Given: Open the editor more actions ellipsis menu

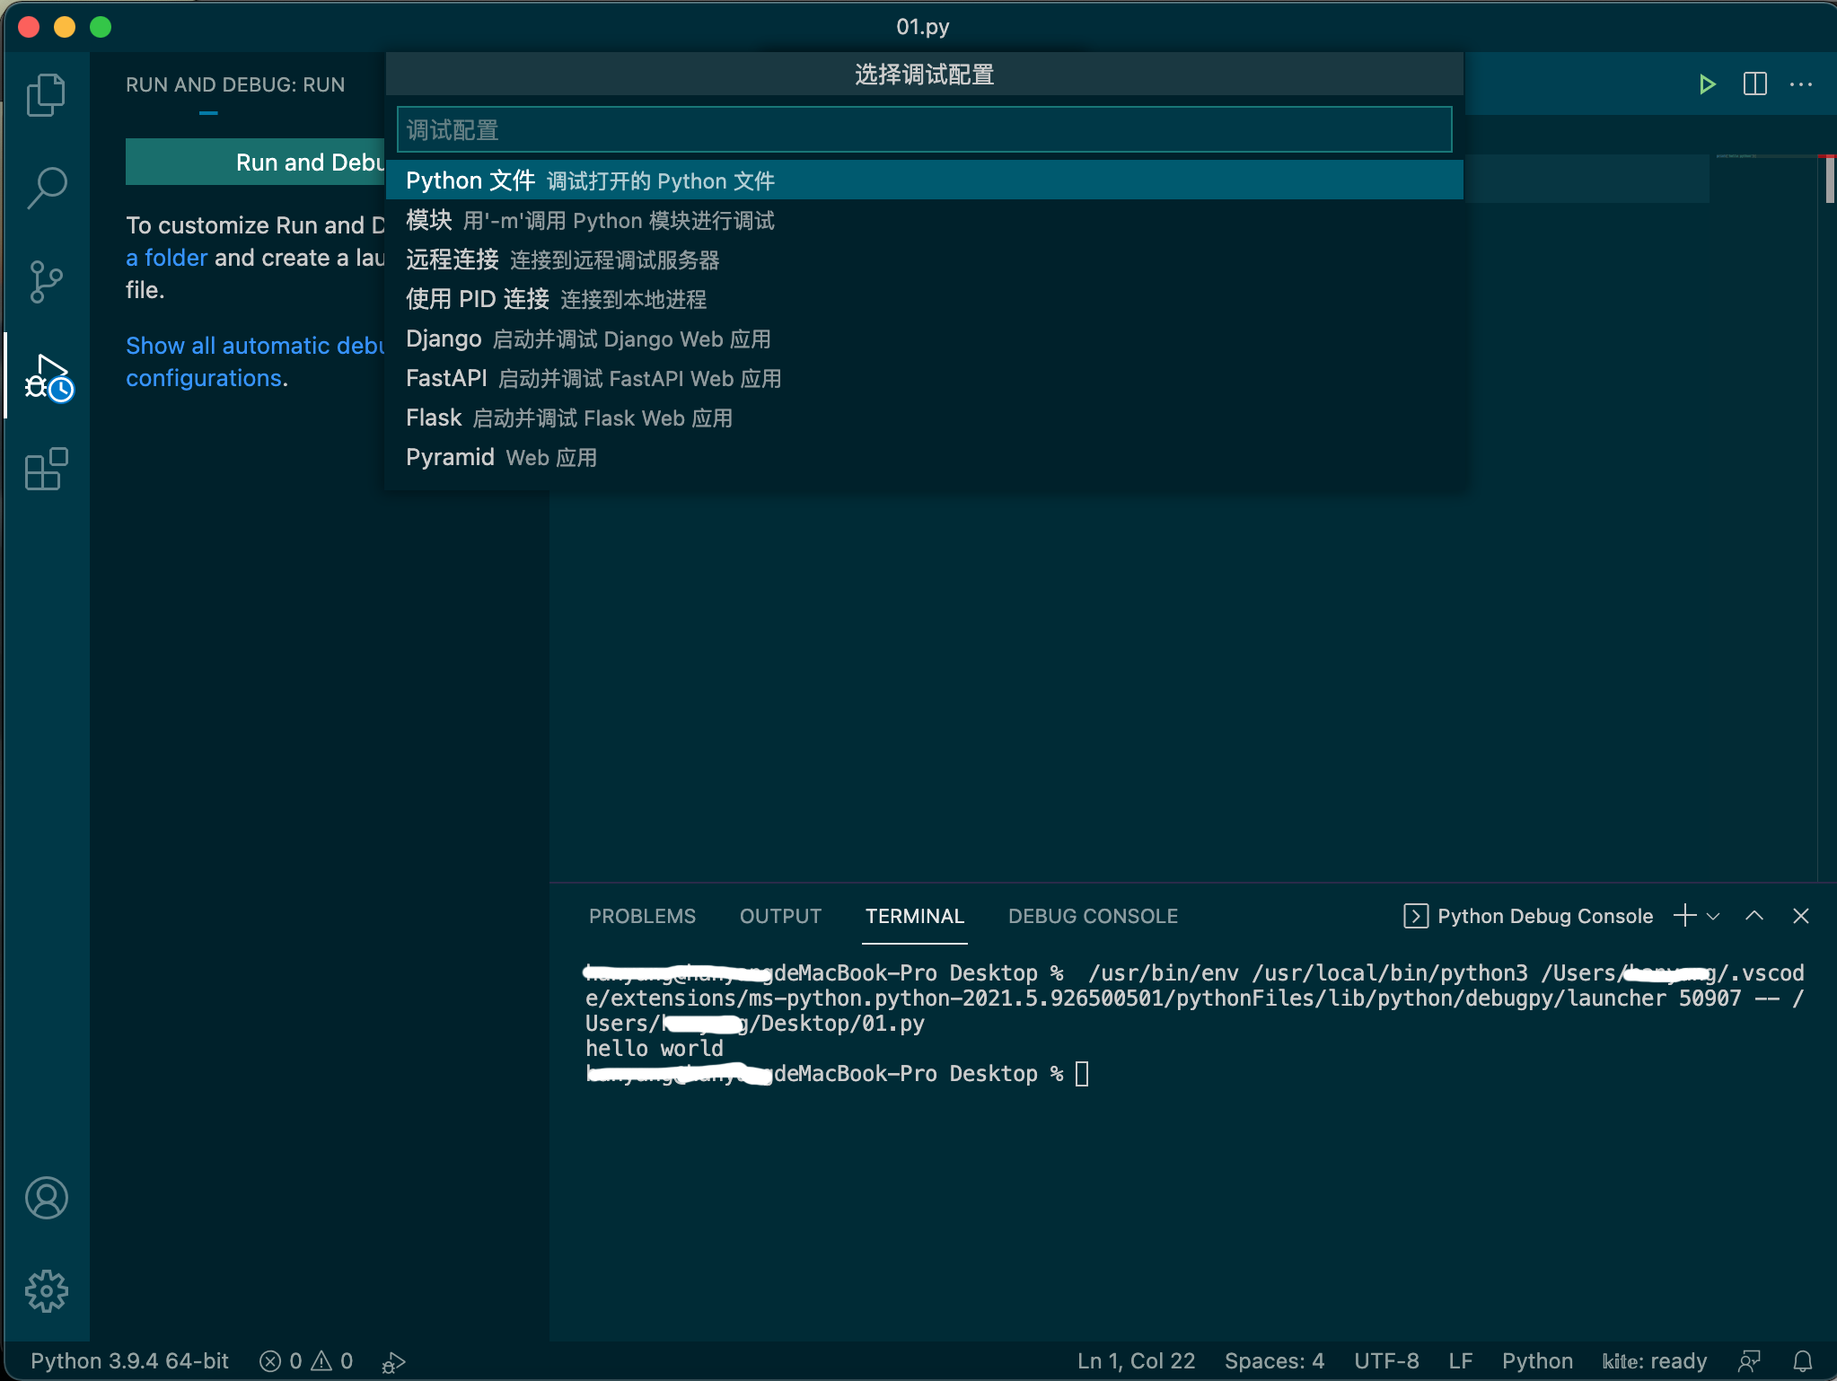Looking at the screenshot, I should point(1801,84).
